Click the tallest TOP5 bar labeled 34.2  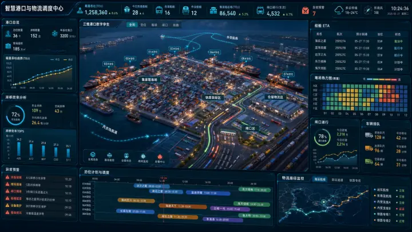pos(19,149)
